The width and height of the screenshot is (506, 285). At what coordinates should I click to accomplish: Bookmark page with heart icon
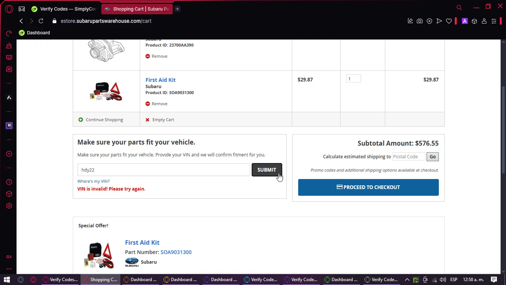pyautogui.click(x=449, y=21)
